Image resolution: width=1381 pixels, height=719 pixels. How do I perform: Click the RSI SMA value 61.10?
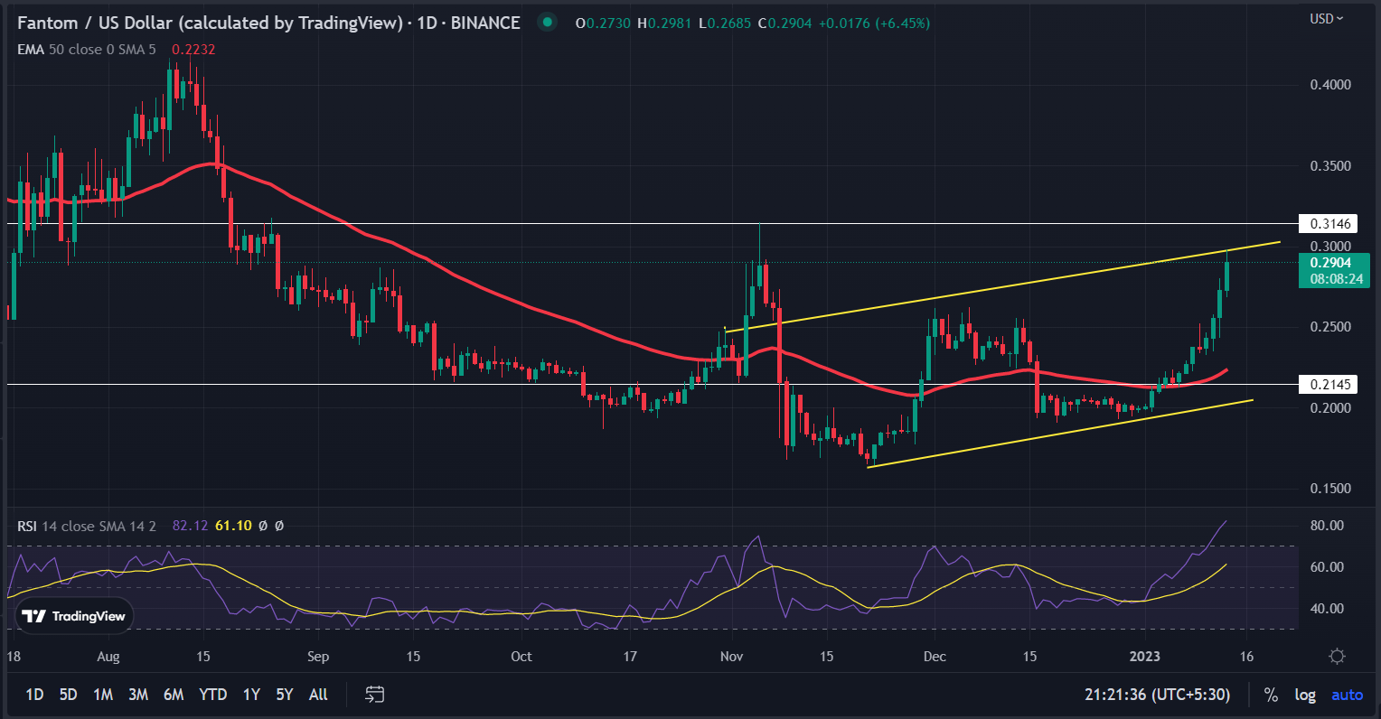[233, 526]
